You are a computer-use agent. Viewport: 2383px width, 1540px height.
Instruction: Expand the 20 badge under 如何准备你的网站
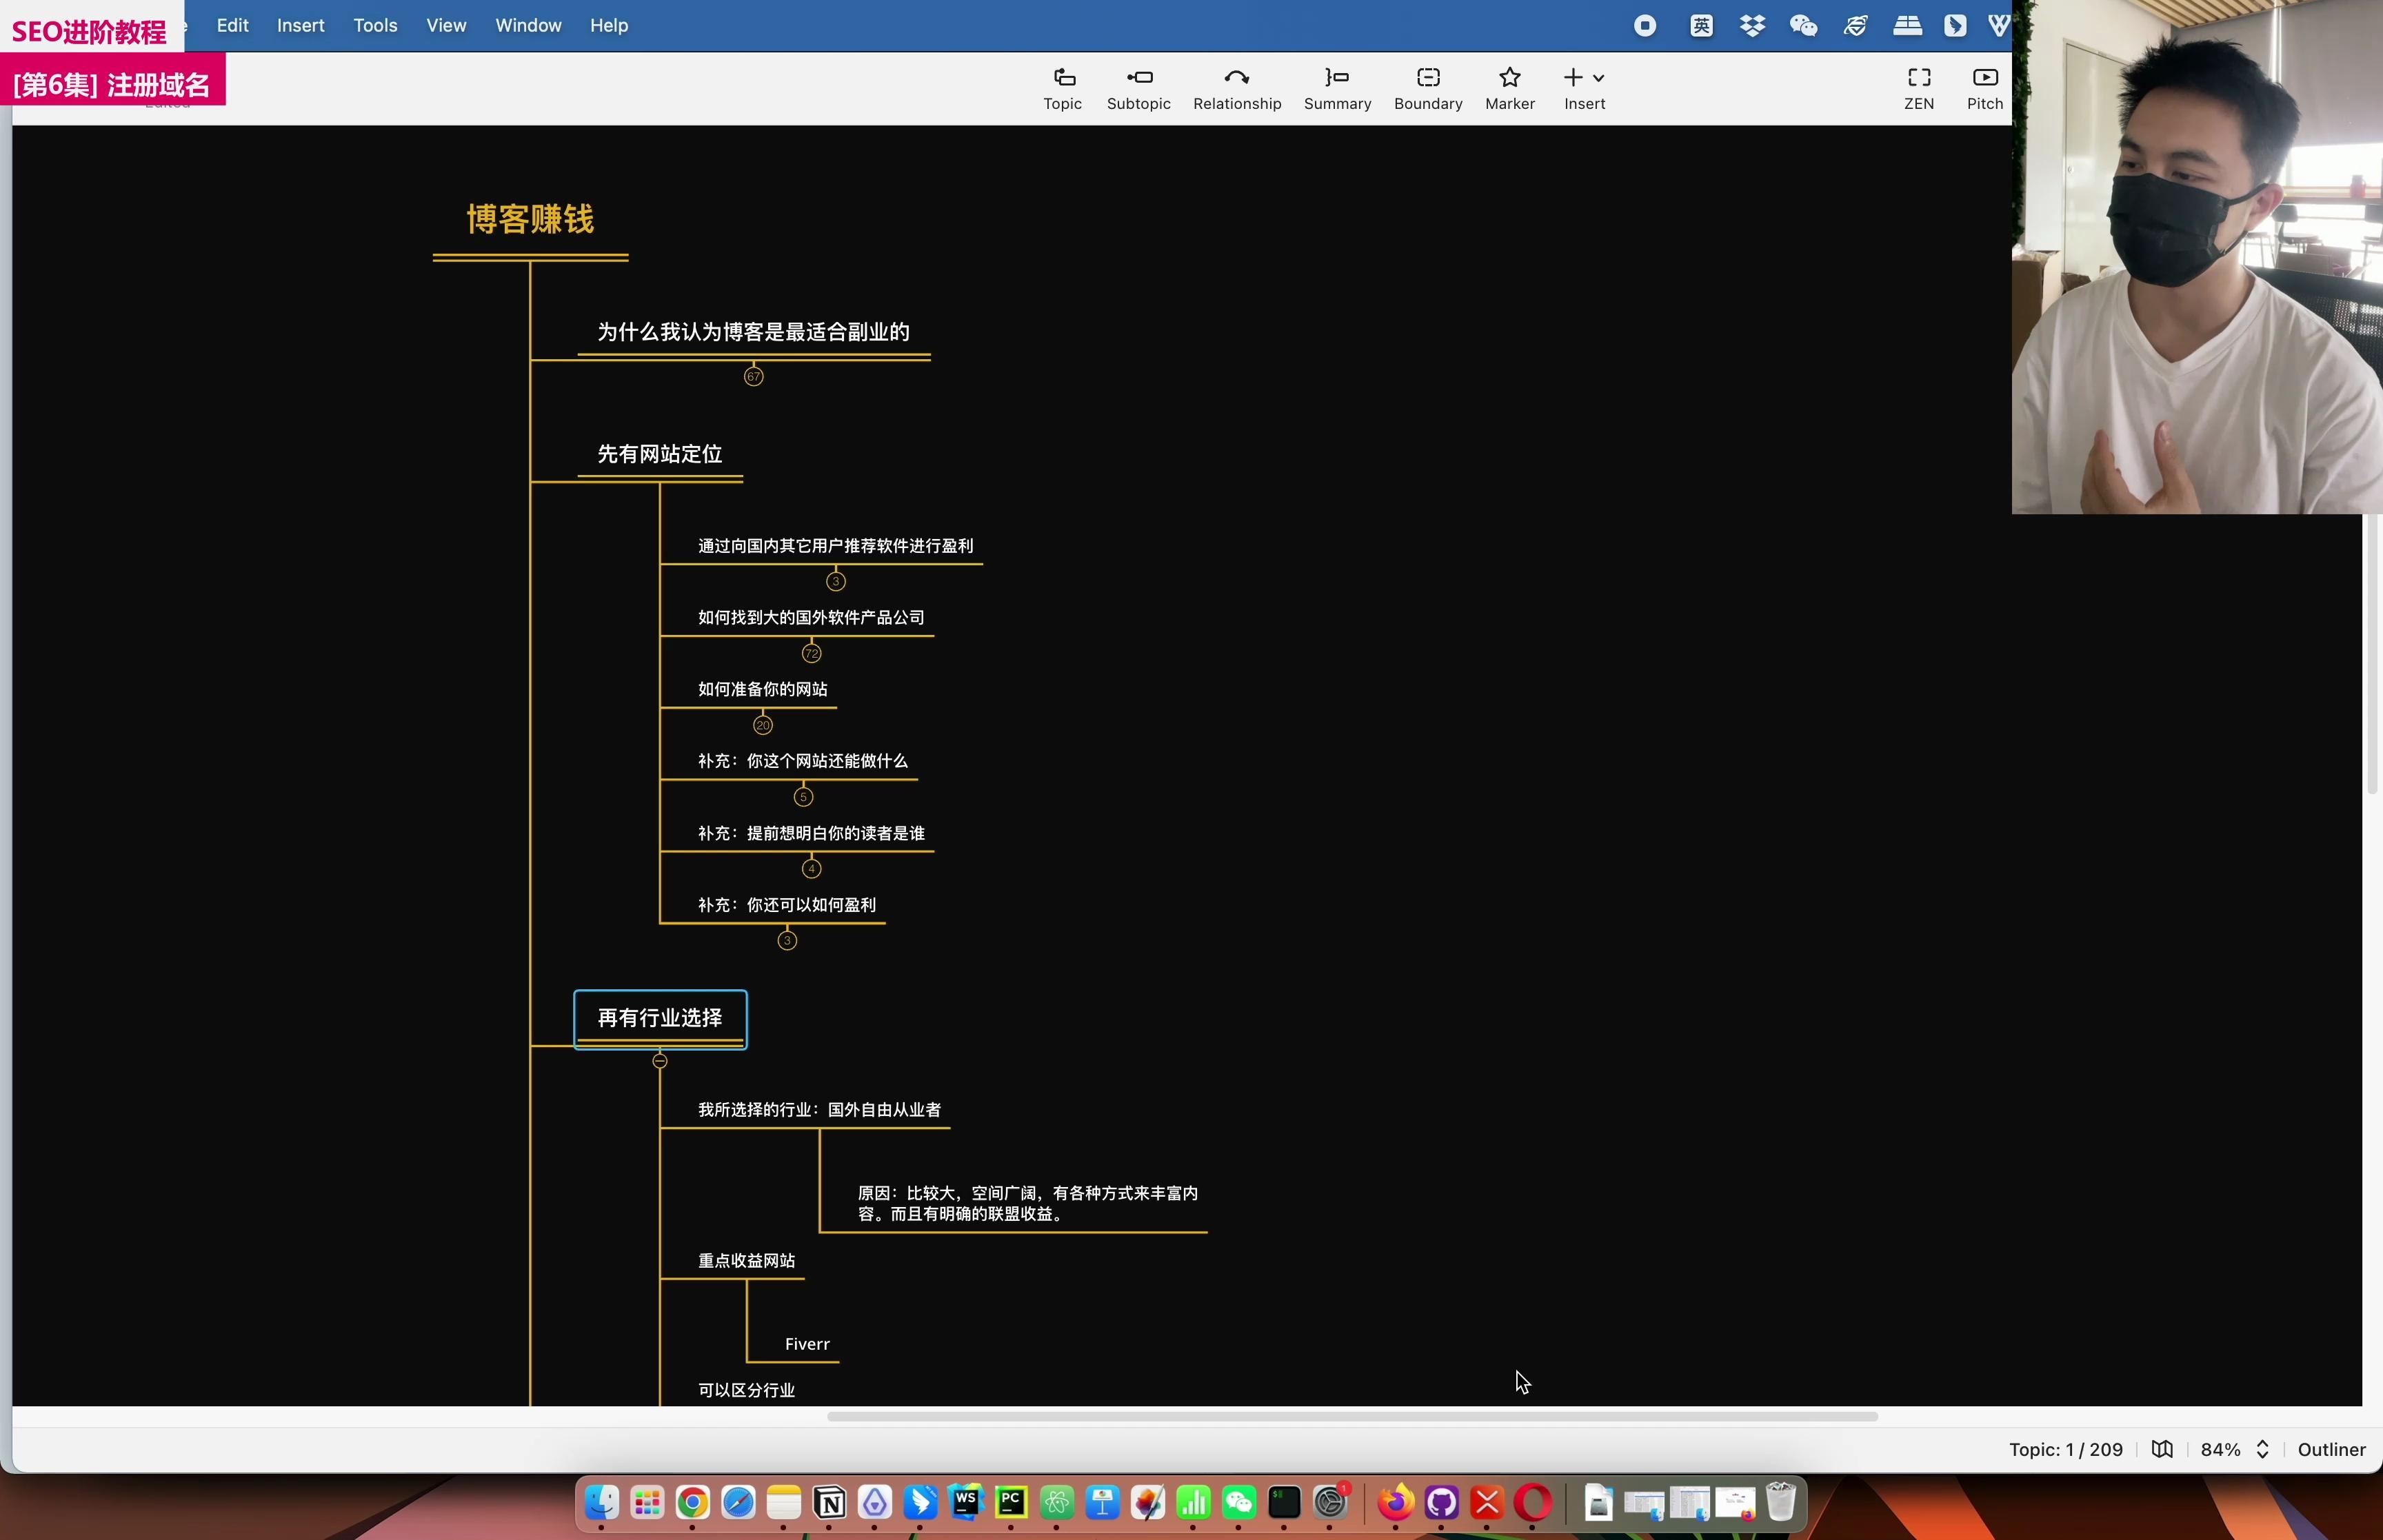763,726
